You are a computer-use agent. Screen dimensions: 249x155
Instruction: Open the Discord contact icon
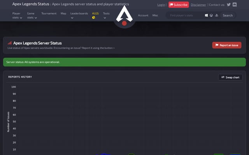pos(235,5)
